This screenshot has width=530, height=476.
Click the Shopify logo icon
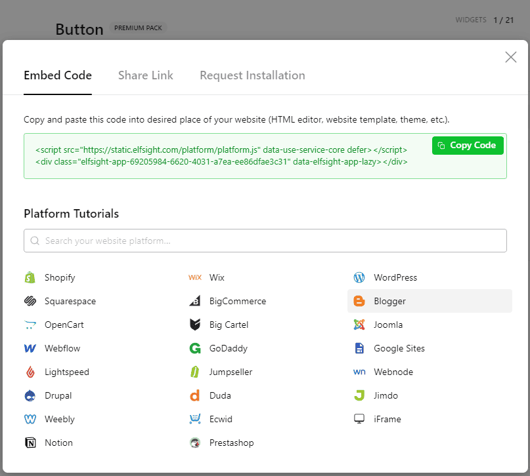tap(30, 277)
